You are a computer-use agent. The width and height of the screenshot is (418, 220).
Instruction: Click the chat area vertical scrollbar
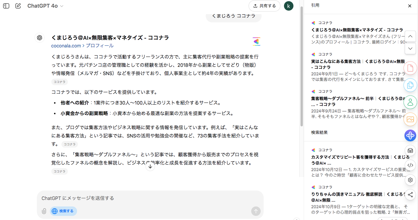coord(301,66)
